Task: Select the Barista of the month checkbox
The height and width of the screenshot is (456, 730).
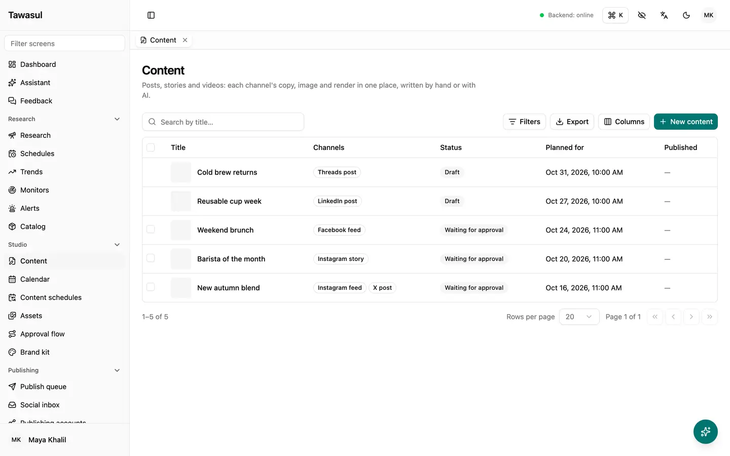Action: click(151, 258)
